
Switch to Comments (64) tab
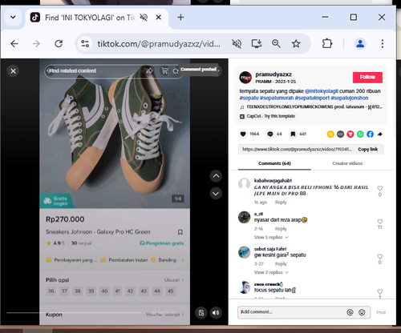coord(274,163)
